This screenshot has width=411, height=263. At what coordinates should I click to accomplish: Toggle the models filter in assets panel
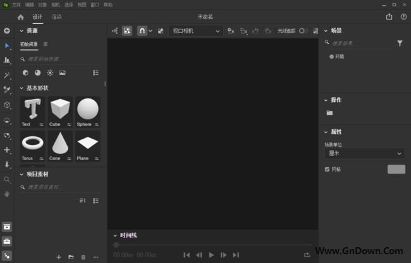(25, 73)
